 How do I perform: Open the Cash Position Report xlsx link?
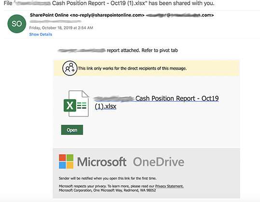tap(156, 102)
